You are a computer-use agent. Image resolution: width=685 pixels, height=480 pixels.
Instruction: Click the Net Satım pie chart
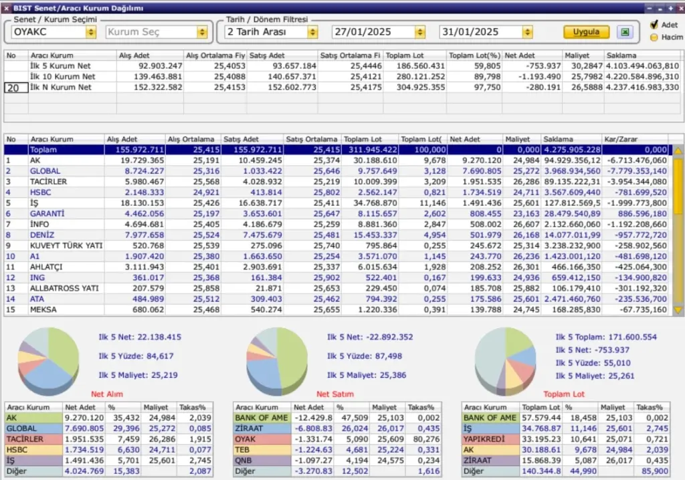tap(277, 361)
